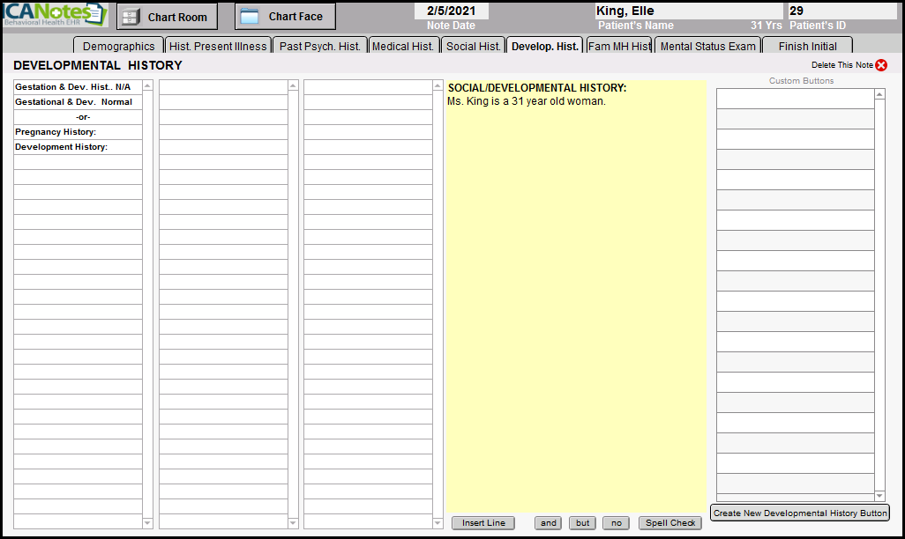Image resolution: width=905 pixels, height=539 pixels.
Task: Go to the Social Hist. tab
Action: click(474, 47)
